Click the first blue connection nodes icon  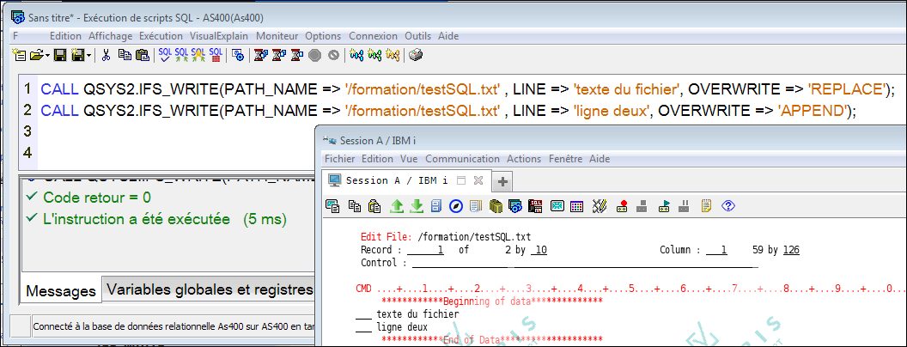pos(356,55)
